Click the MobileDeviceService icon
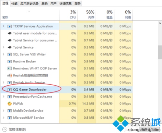Viewport: 162px width, 133px height. [9, 111]
